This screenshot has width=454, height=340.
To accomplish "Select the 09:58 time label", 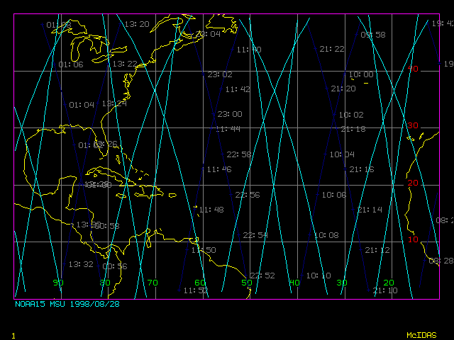I will click(373, 35).
